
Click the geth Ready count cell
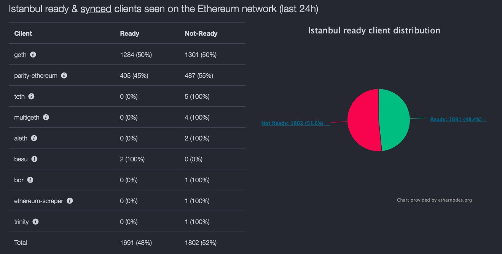coord(136,55)
